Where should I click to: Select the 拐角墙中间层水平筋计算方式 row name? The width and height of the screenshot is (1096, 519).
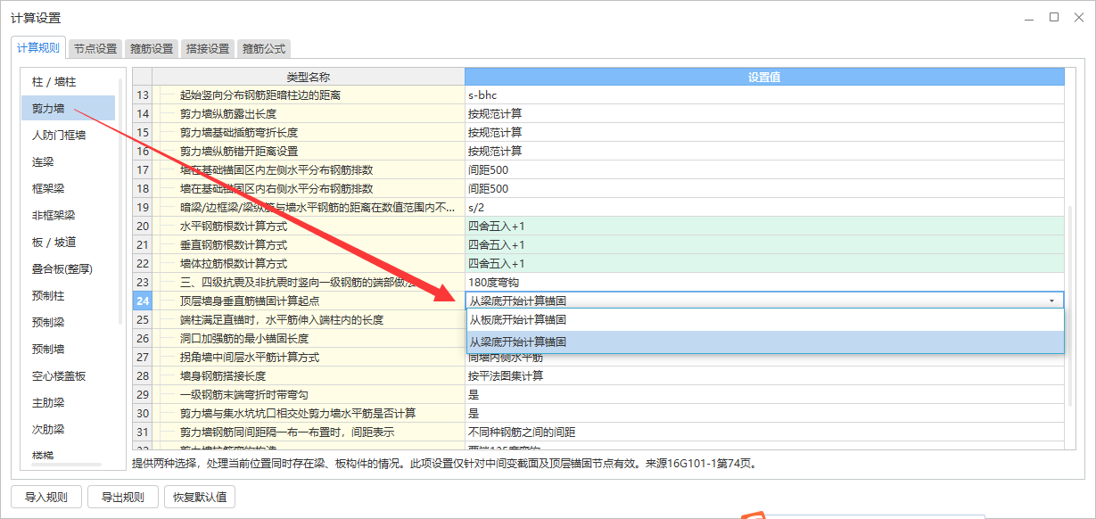tap(250, 357)
